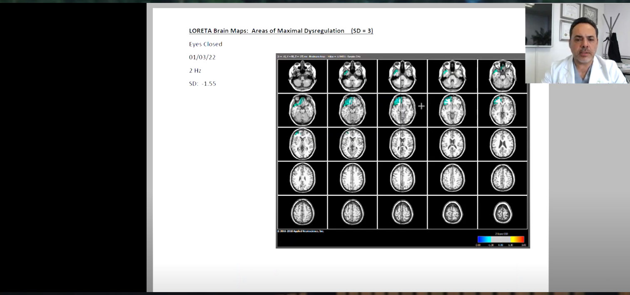Select the first brain slice in third row
630x295 pixels.
pyautogui.click(x=302, y=144)
